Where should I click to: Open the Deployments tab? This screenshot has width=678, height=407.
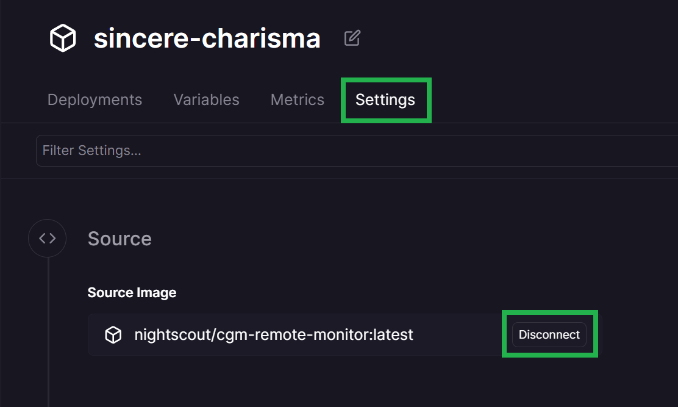(x=95, y=100)
